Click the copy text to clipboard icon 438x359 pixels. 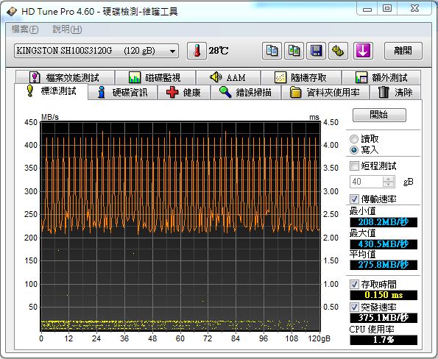(x=272, y=51)
